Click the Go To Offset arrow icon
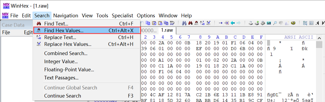This screenshot has width=325, height=102. (x=221, y=23)
